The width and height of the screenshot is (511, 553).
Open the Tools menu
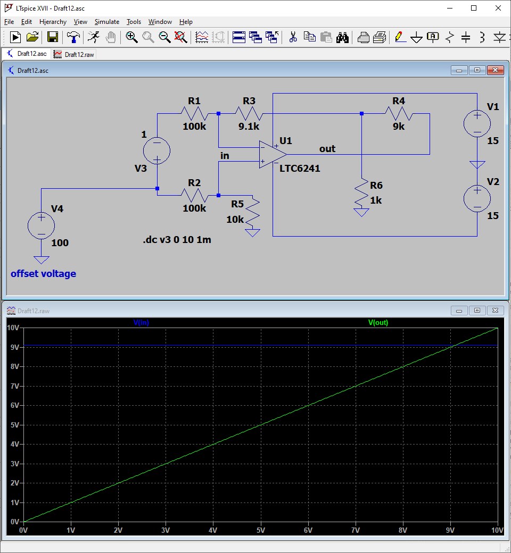[x=134, y=22]
